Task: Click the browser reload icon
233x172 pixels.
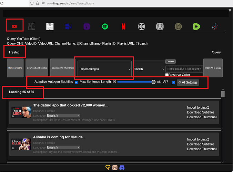Action: 2,3
